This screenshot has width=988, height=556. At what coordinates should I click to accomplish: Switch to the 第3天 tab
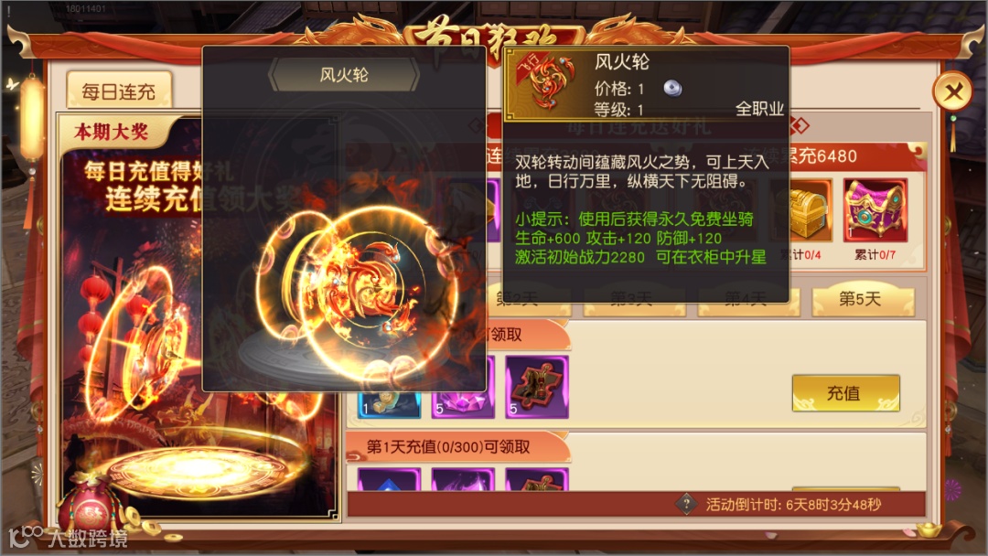pos(634,300)
